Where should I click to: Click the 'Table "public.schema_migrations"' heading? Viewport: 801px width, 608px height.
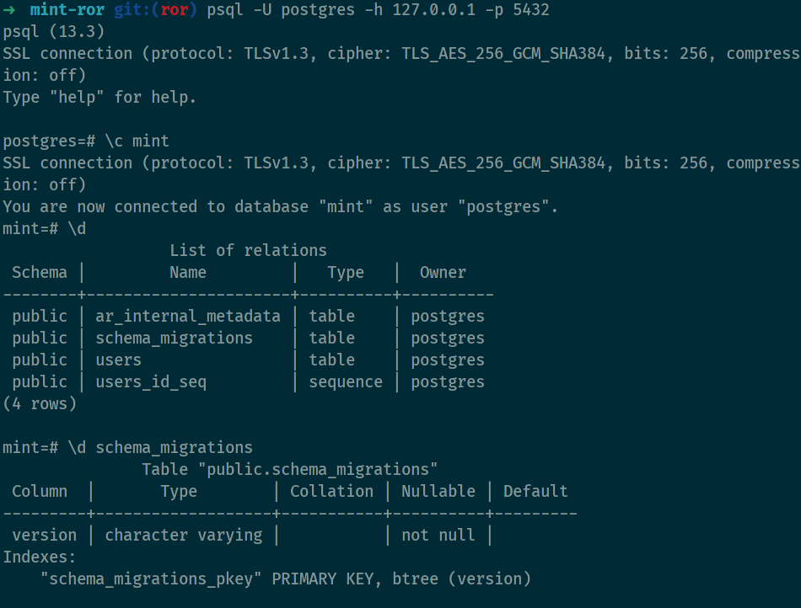[290, 470]
